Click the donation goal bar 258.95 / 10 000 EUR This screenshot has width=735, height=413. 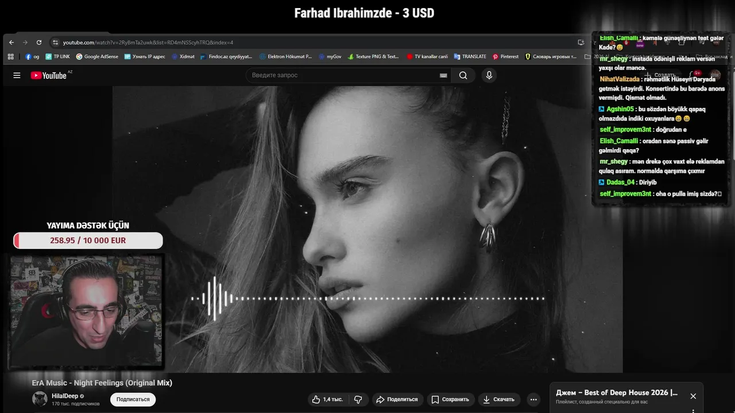pos(88,240)
